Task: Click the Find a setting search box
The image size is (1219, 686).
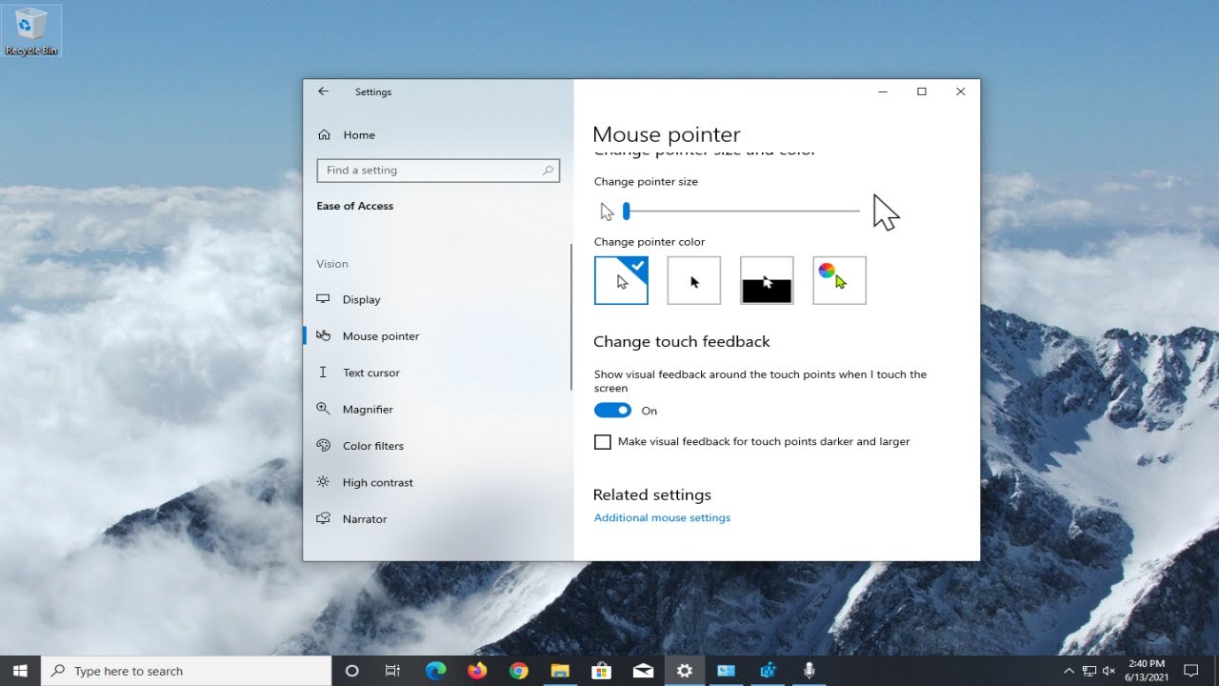Action: pyautogui.click(x=438, y=171)
